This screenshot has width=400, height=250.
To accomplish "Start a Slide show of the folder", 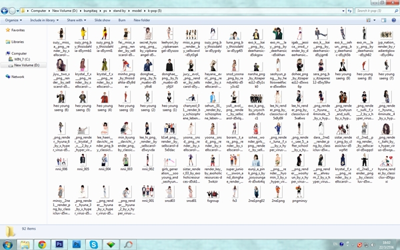I will coord(102,20).
